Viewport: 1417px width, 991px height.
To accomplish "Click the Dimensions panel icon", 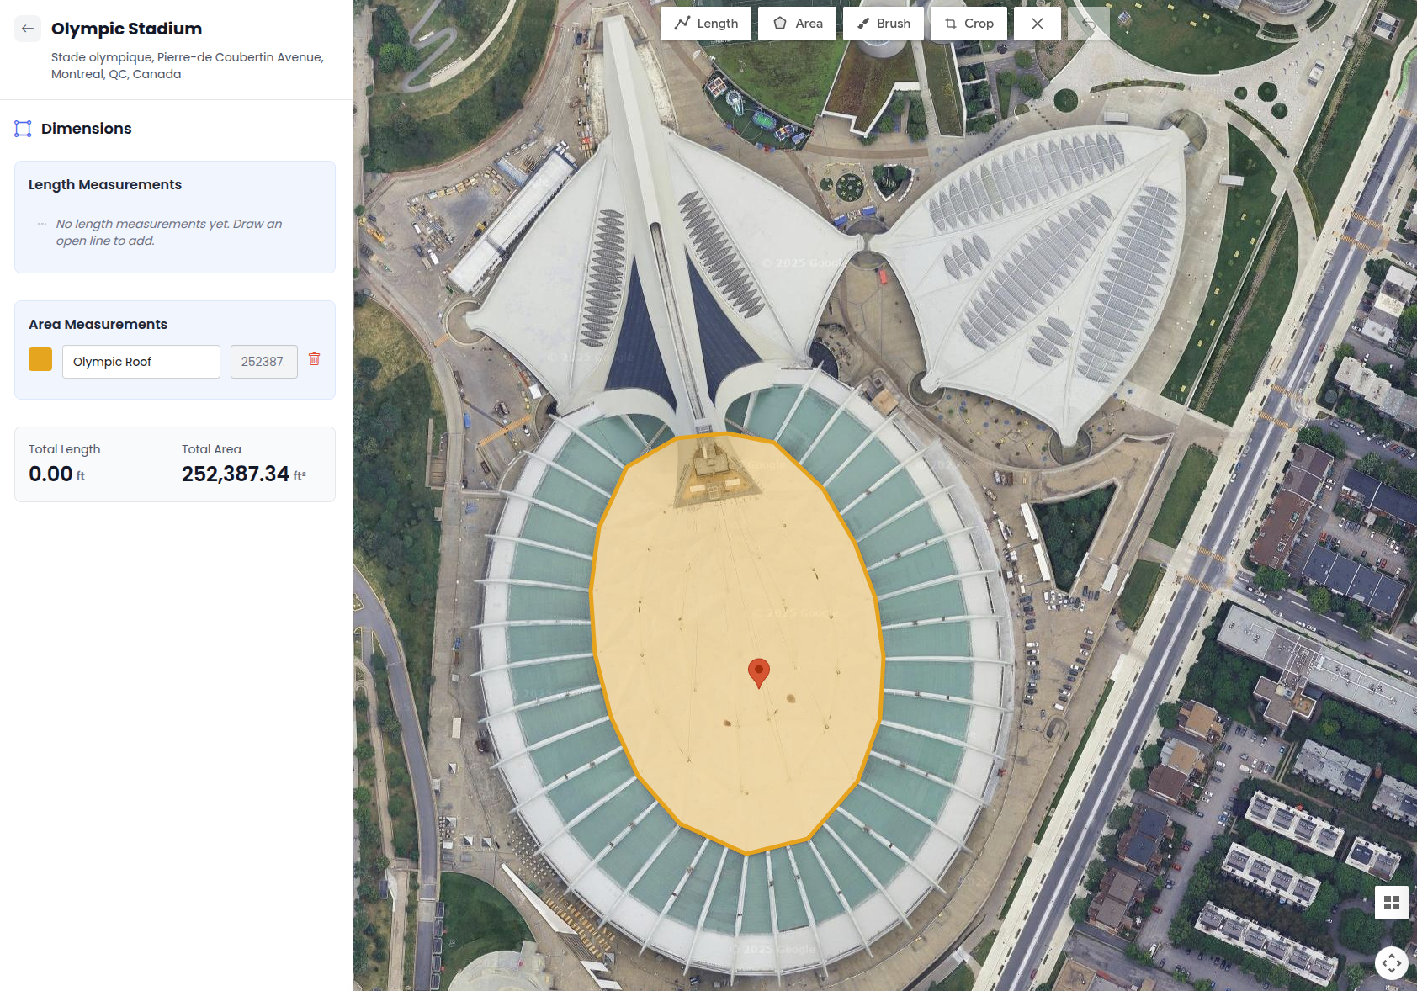I will [23, 128].
